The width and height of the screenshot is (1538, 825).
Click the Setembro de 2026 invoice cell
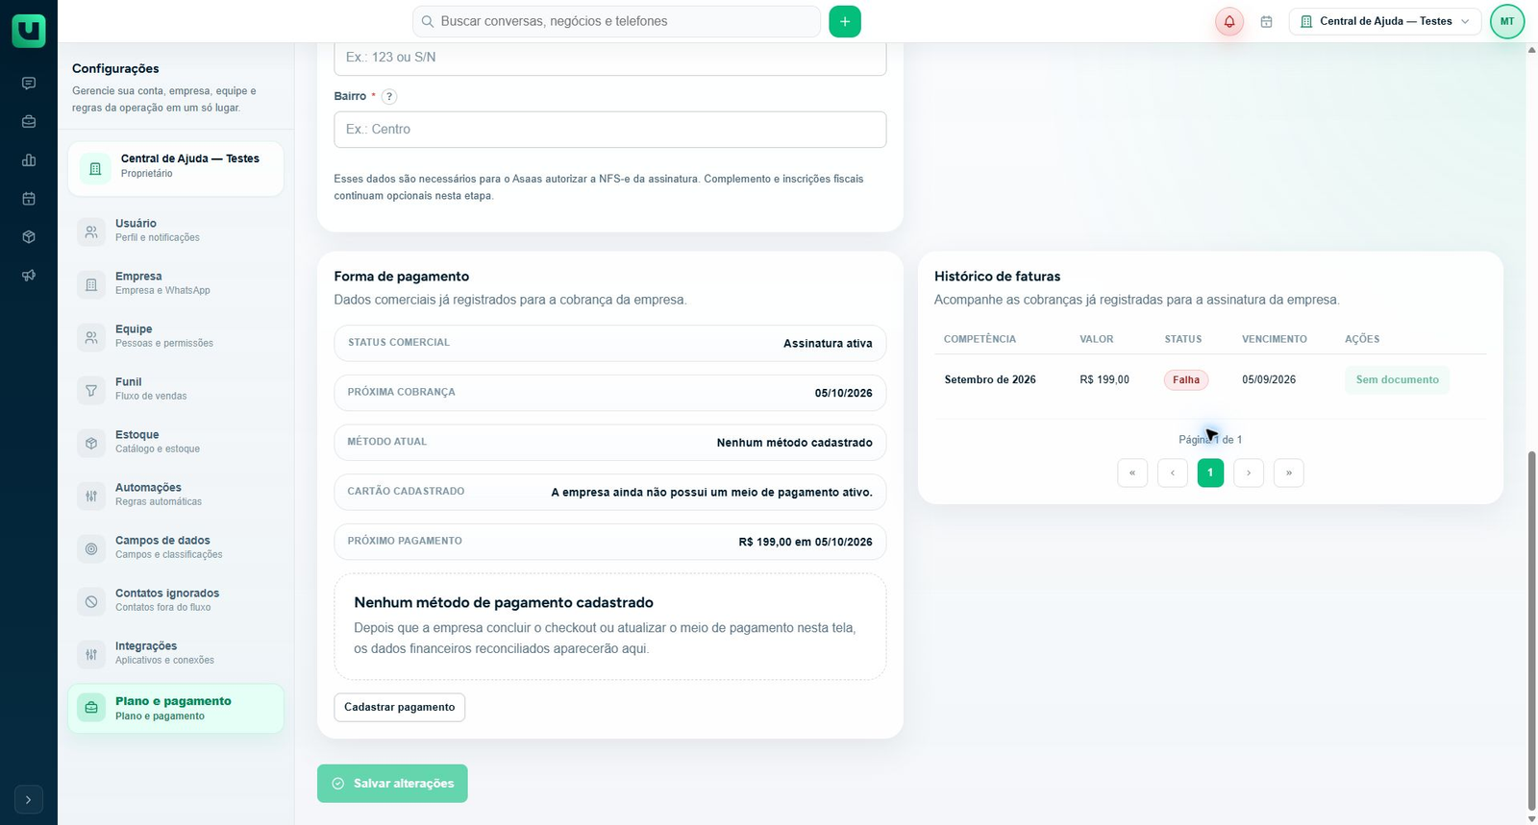(x=990, y=380)
